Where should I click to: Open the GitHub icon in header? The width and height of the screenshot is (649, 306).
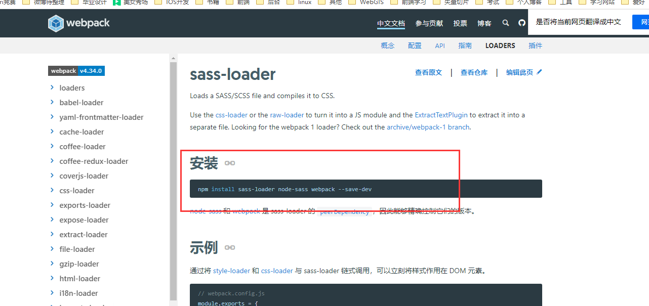click(522, 23)
